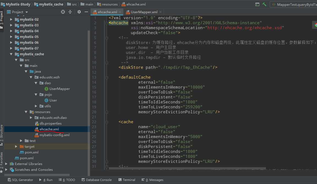Open the 1: Project side tool window
Screen dimensions: 317x184
(2, 19)
